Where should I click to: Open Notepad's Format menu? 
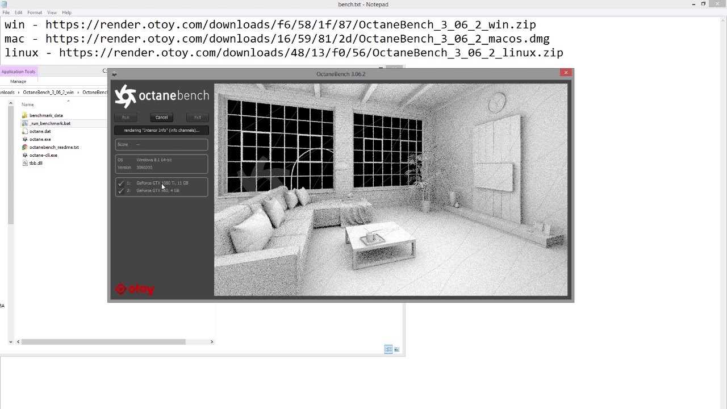pos(35,12)
